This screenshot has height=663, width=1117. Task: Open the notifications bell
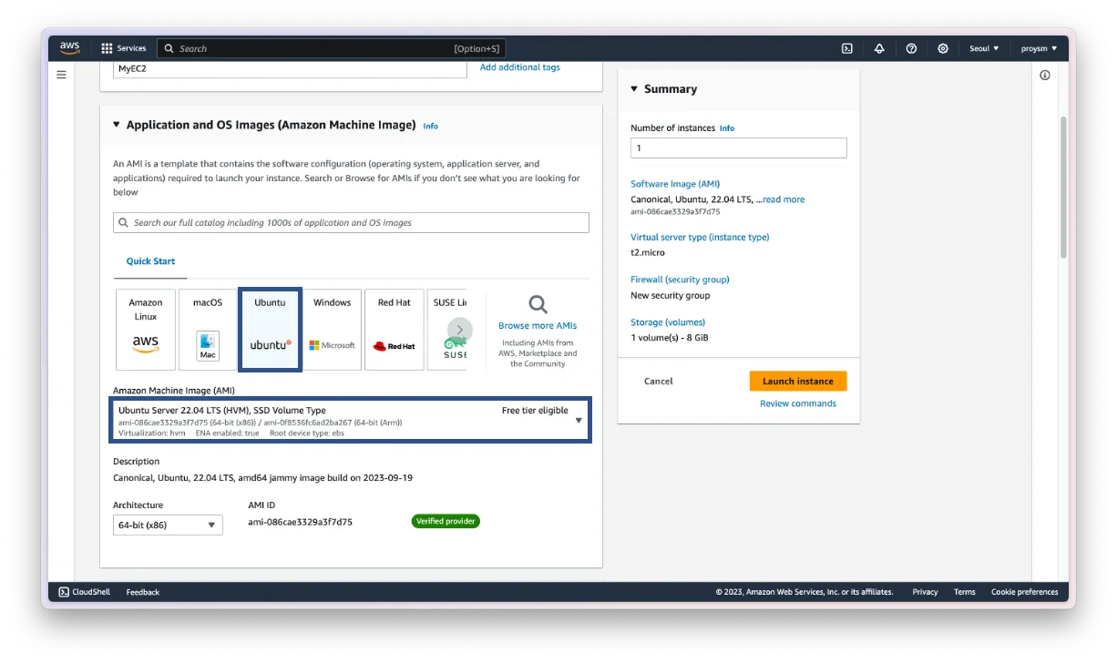click(x=879, y=48)
